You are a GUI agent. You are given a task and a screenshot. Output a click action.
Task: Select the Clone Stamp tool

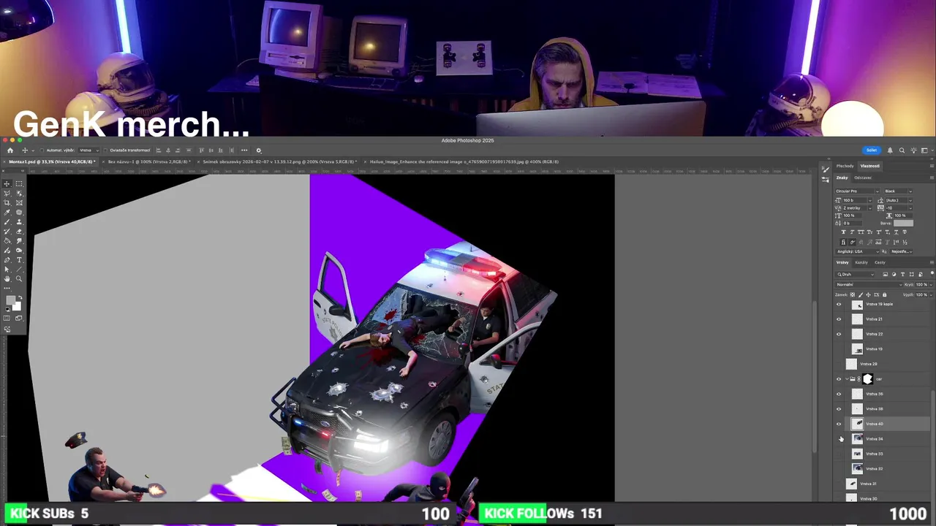[19, 221]
